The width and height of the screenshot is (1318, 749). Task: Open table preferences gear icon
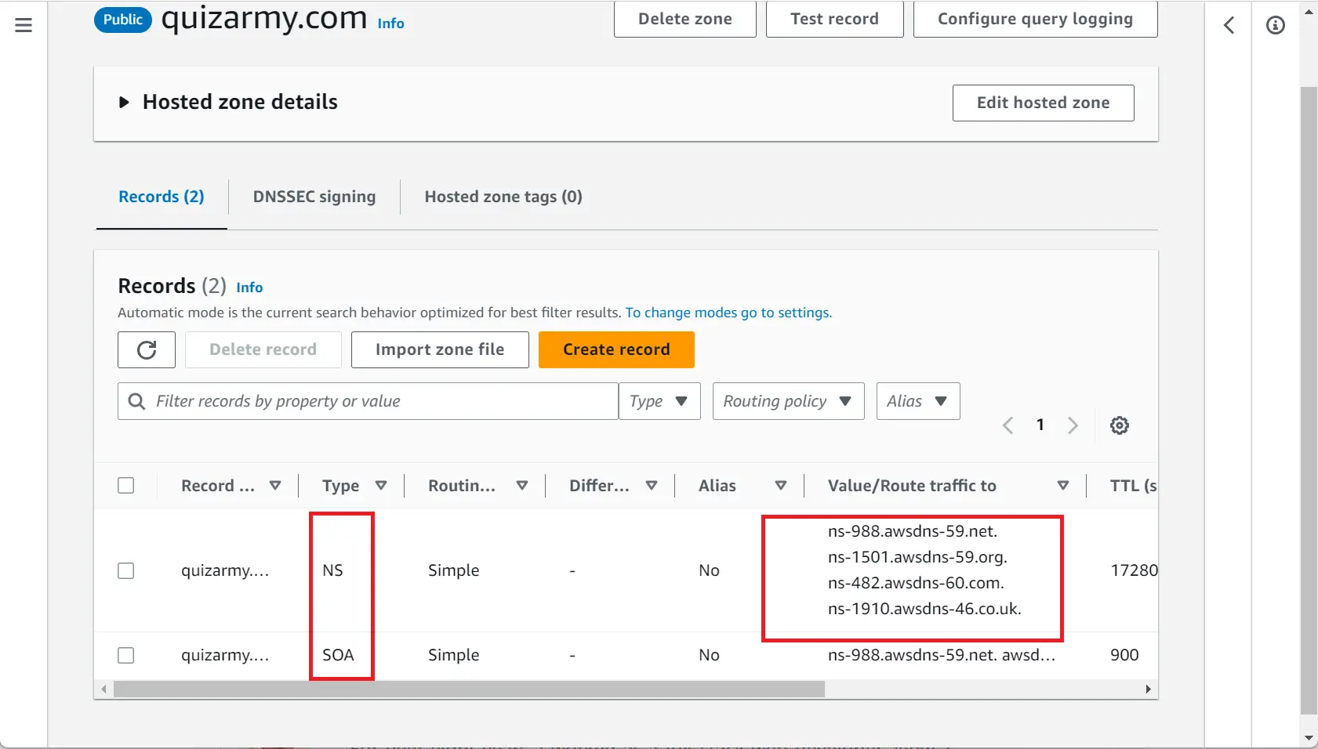(1120, 425)
